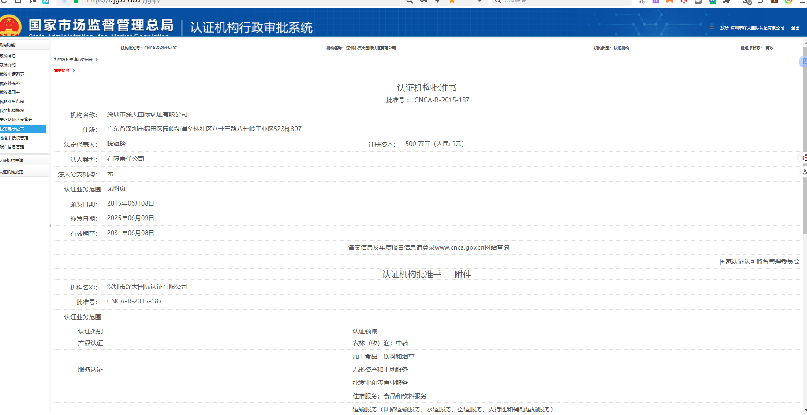Collapse the 机构功能 sidebar section
This screenshot has width=807, height=415.
[24, 45]
